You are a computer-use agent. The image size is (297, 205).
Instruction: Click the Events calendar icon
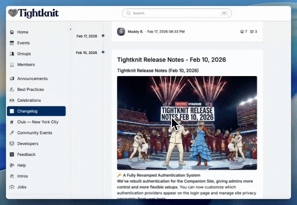(x=12, y=43)
